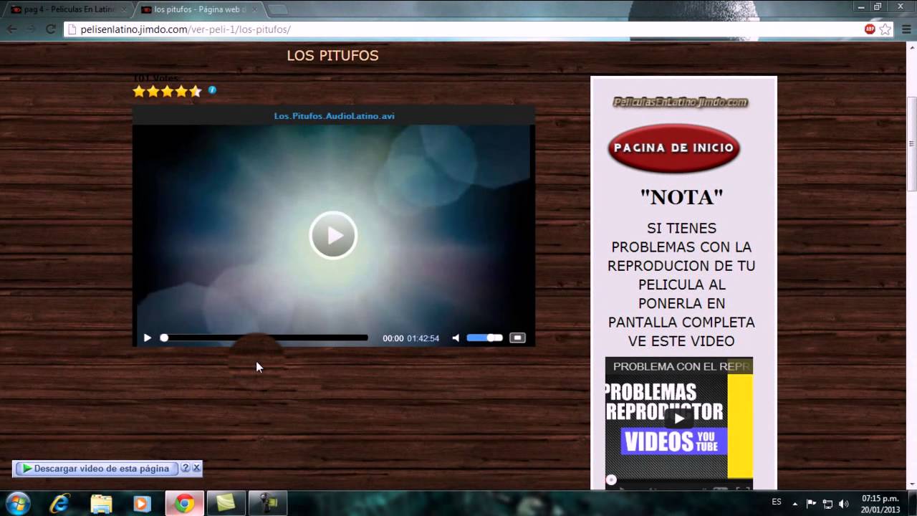This screenshot has height=516, width=917.
Task: Play the Problemas Reproductor YouTube video
Action: click(678, 419)
